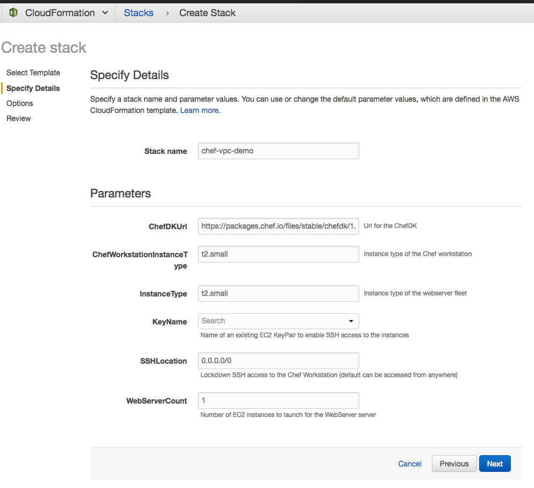Click the ChefWorkstationInstanceType t2.small field
Image resolution: width=534 pixels, height=488 pixels.
pyautogui.click(x=278, y=254)
